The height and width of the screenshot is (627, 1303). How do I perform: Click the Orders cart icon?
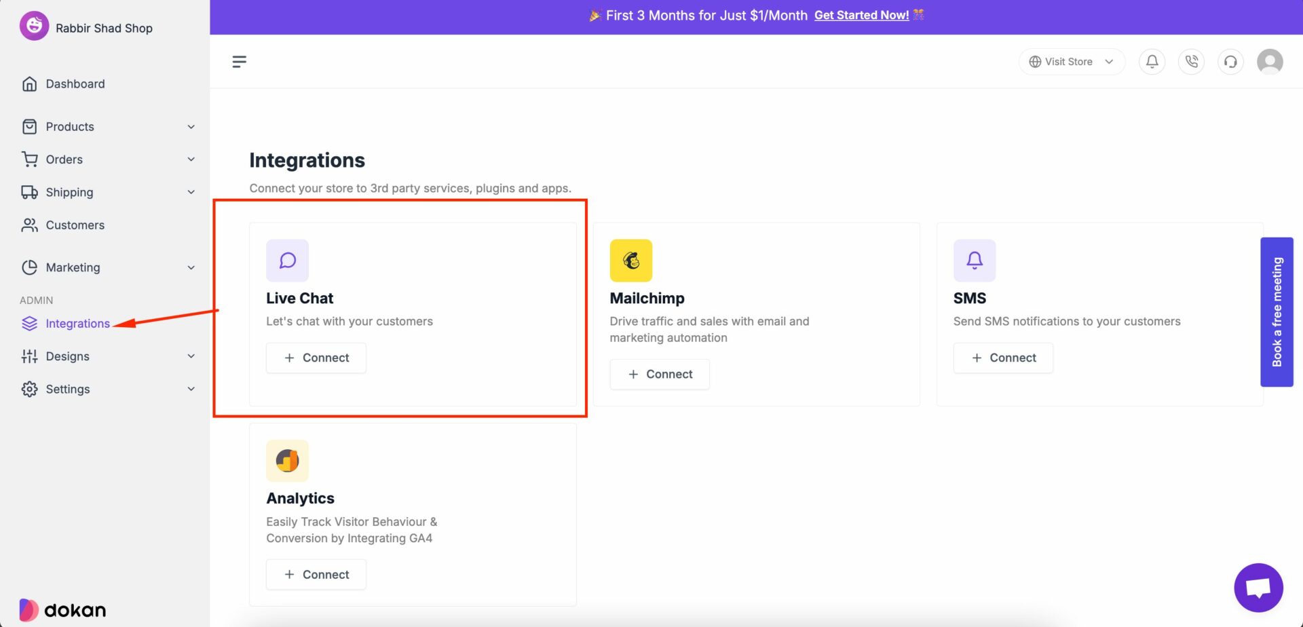click(x=29, y=159)
